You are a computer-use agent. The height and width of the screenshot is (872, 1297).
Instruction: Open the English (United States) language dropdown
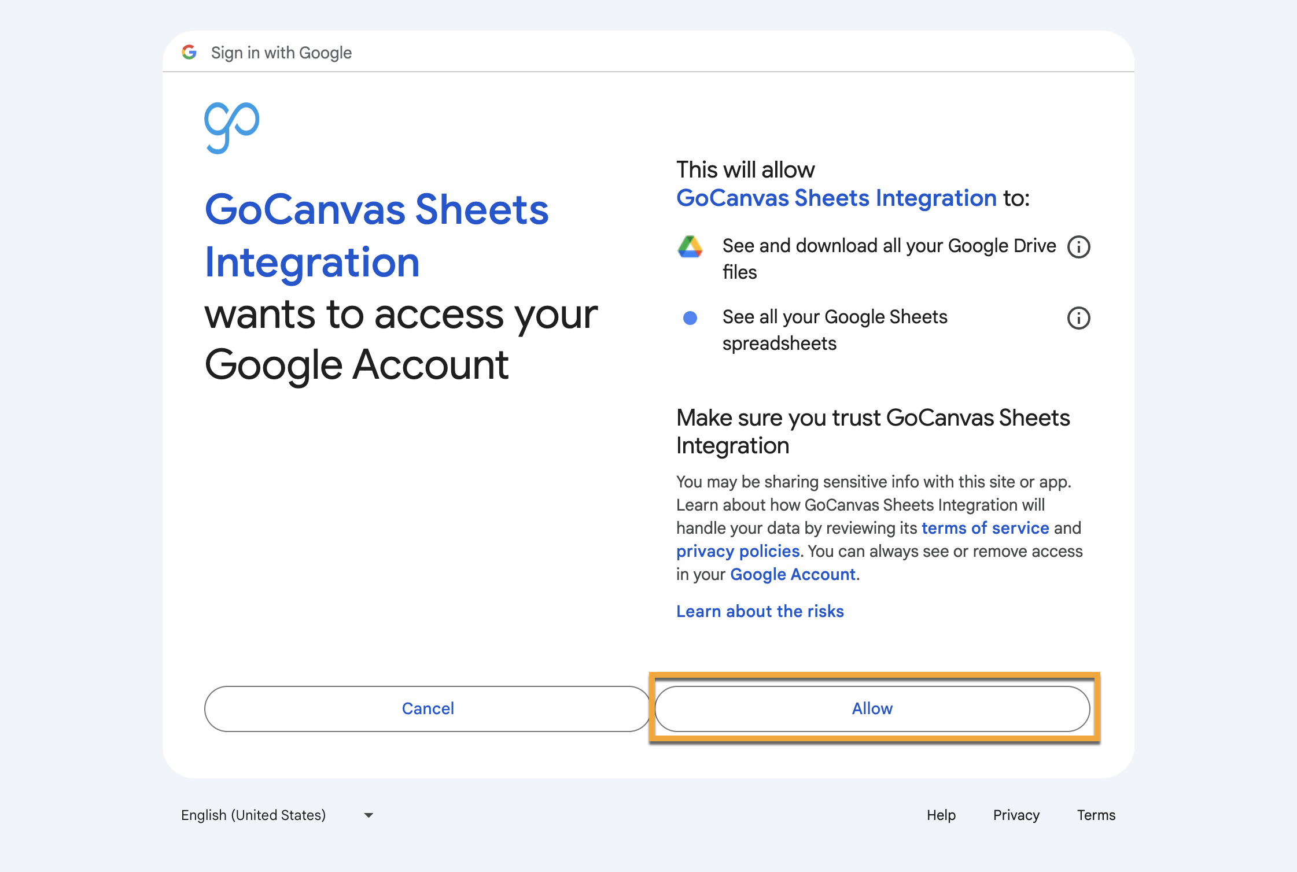click(278, 815)
